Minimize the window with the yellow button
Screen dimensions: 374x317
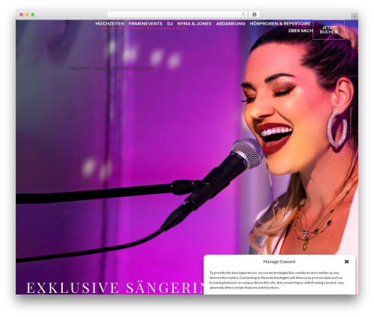tap(27, 14)
